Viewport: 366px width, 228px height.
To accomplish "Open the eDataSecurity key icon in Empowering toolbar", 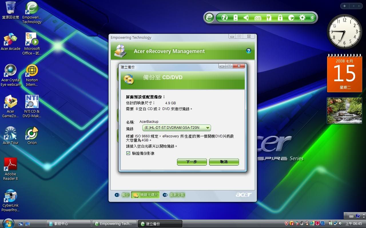I will tap(269, 18).
